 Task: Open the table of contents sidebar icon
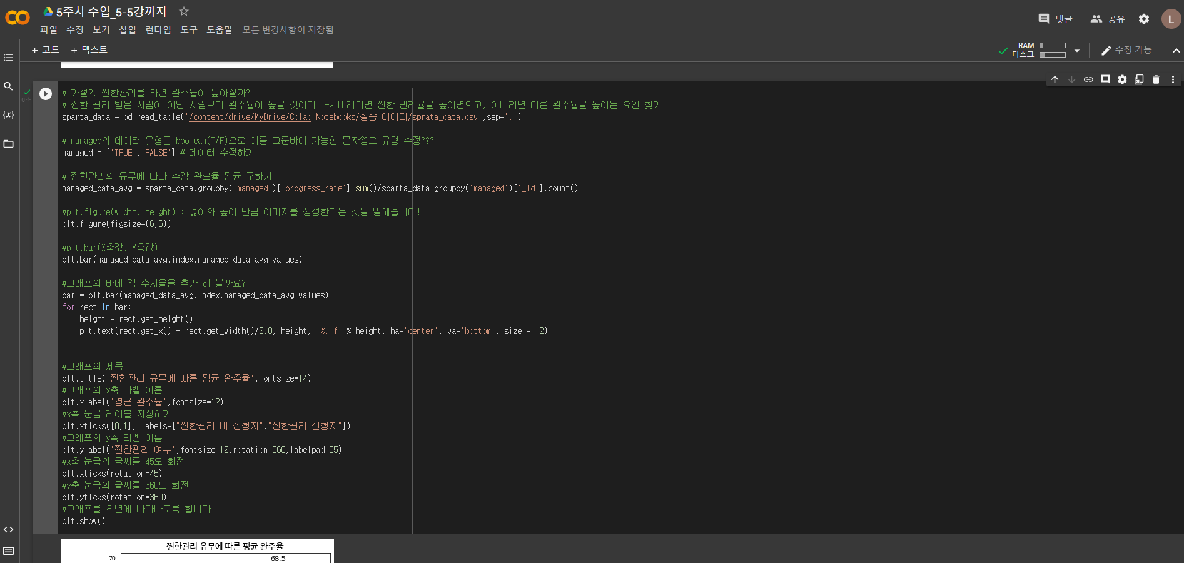pyautogui.click(x=8, y=58)
